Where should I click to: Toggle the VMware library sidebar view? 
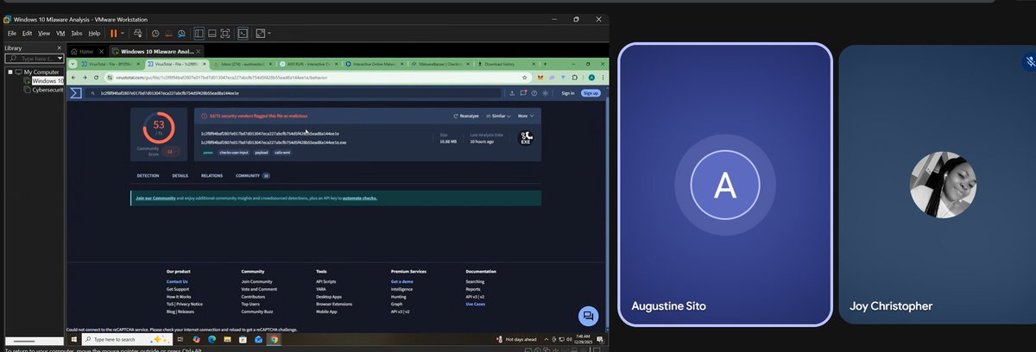click(x=199, y=33)
